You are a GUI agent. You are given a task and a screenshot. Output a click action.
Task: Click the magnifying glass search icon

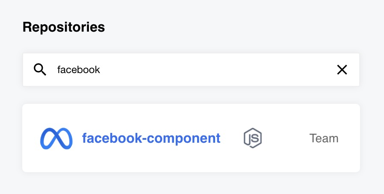[x=40, y=70]
